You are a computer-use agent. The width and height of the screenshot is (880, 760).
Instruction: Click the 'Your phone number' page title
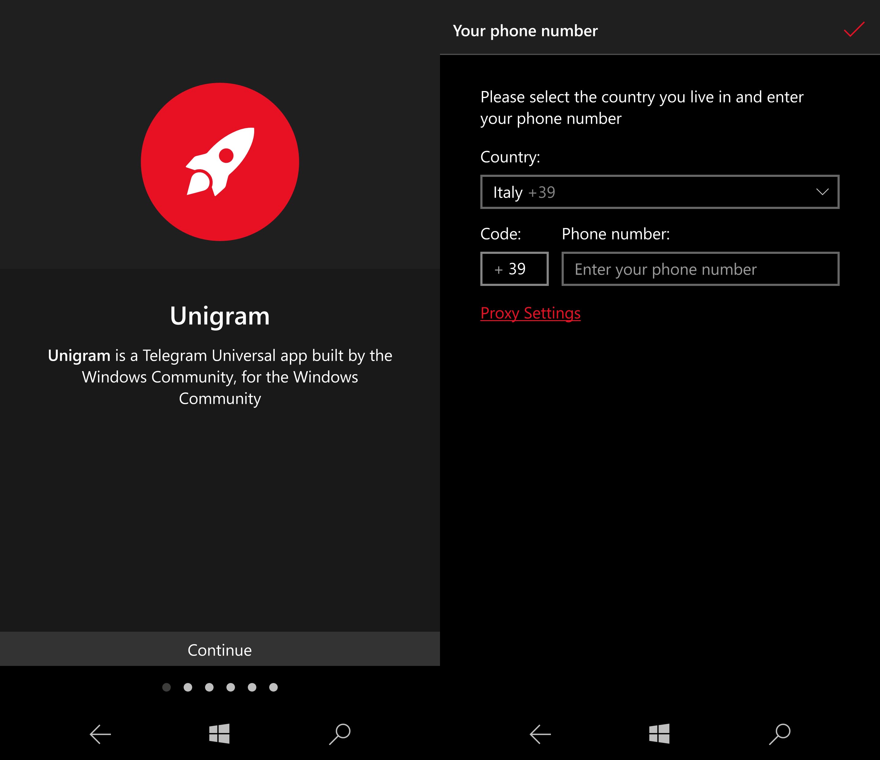(525, 31)
